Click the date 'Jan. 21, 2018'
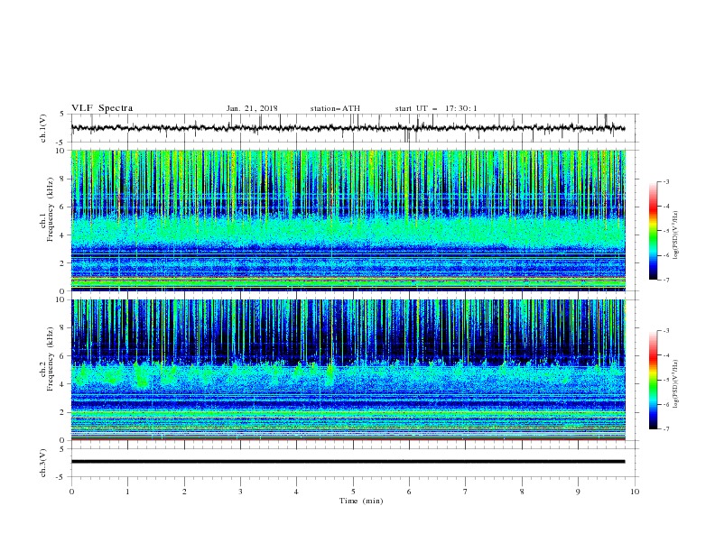715x552 pixels. tap(252, 108)
